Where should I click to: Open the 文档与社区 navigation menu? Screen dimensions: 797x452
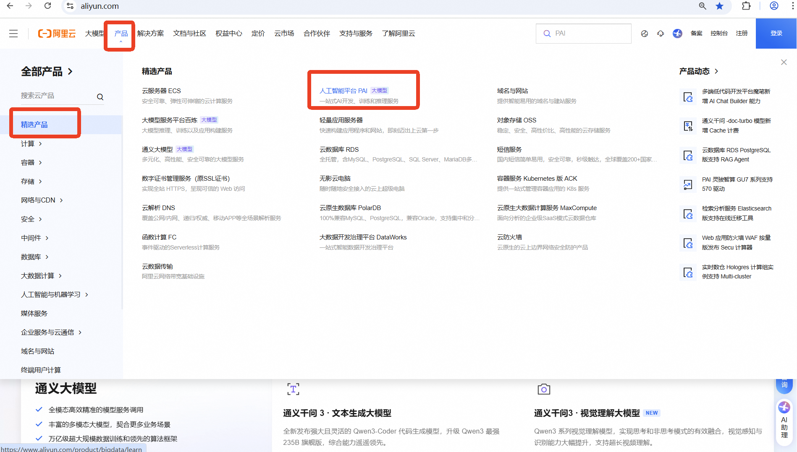[189, 34]
